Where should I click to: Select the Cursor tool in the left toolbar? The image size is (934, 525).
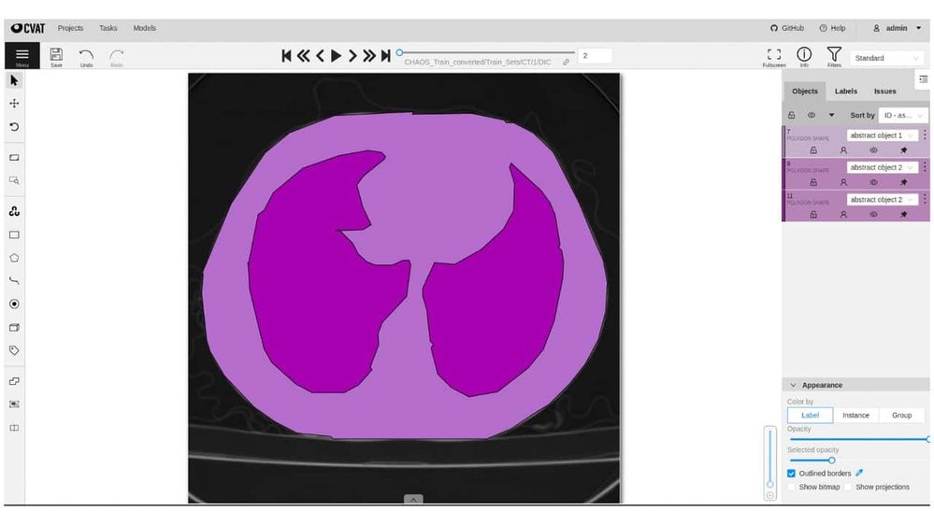click(14, 80)
